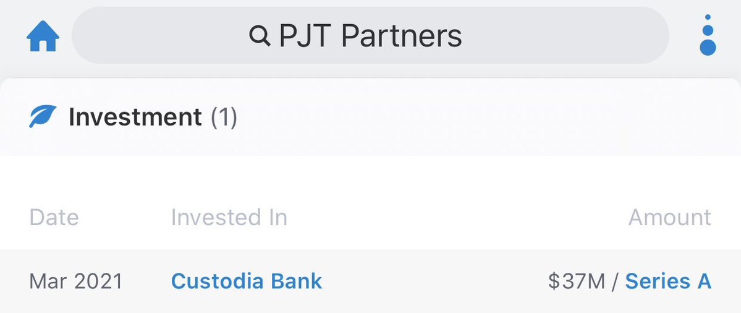
Task: Select the Investment section heading
Action: click(x=135, y=117)
